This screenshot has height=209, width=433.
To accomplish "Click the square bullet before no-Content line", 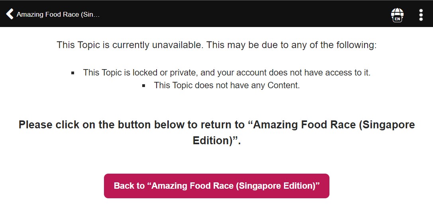I will coord(143,86).
